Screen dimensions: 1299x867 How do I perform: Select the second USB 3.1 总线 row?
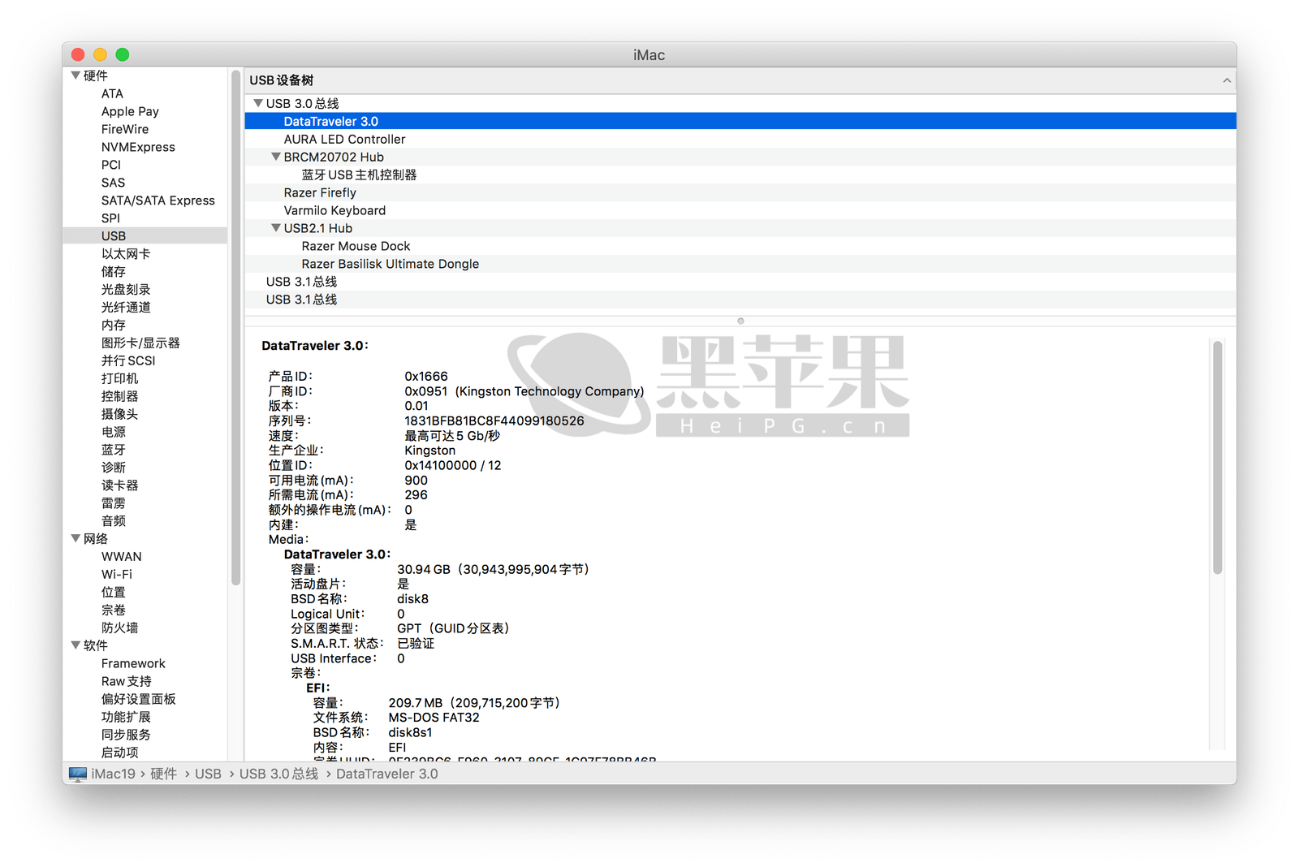[x=740, y=300]
